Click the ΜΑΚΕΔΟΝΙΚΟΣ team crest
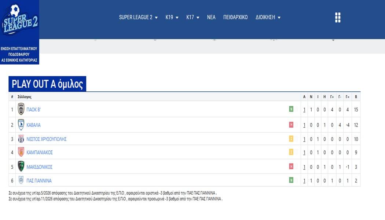Screen dimensions: 385x220 tap(21, 166)
